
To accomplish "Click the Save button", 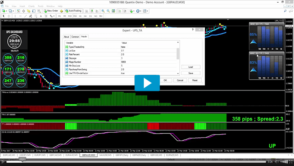I will 191,73.
